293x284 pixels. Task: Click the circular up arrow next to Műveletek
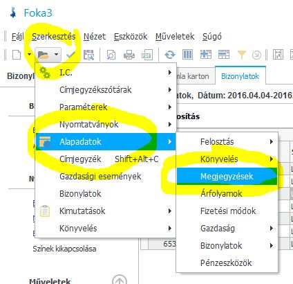click(120, 279)
